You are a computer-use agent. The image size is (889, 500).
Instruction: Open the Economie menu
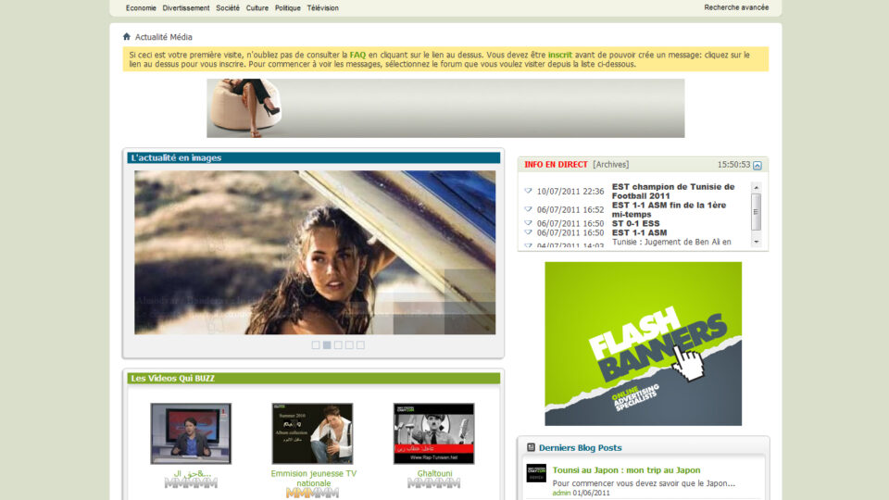[141, 8]
